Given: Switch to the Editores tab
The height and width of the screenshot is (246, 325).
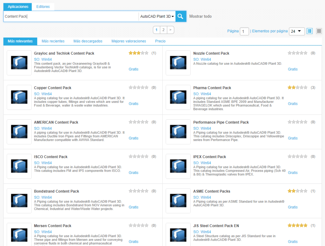Looking at the screenshot, I should point(43,7).
